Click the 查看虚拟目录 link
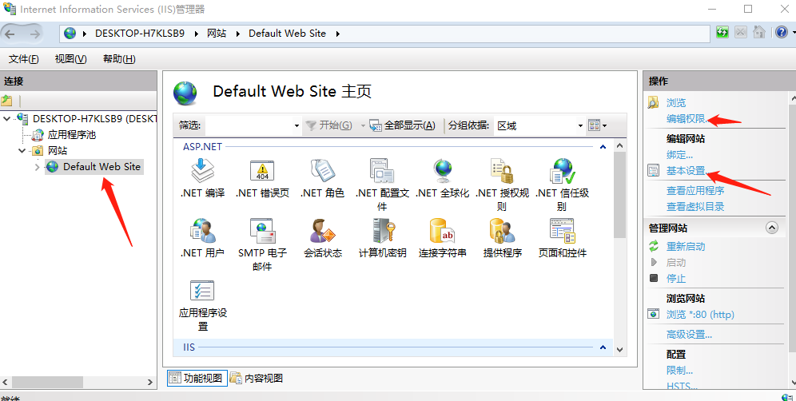The image size is (796, 401). [x=695, y=207]
